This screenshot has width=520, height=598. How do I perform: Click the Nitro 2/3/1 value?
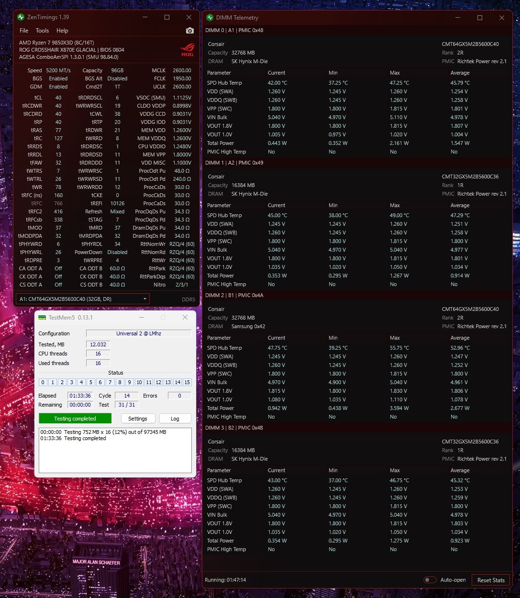[182, 285]
